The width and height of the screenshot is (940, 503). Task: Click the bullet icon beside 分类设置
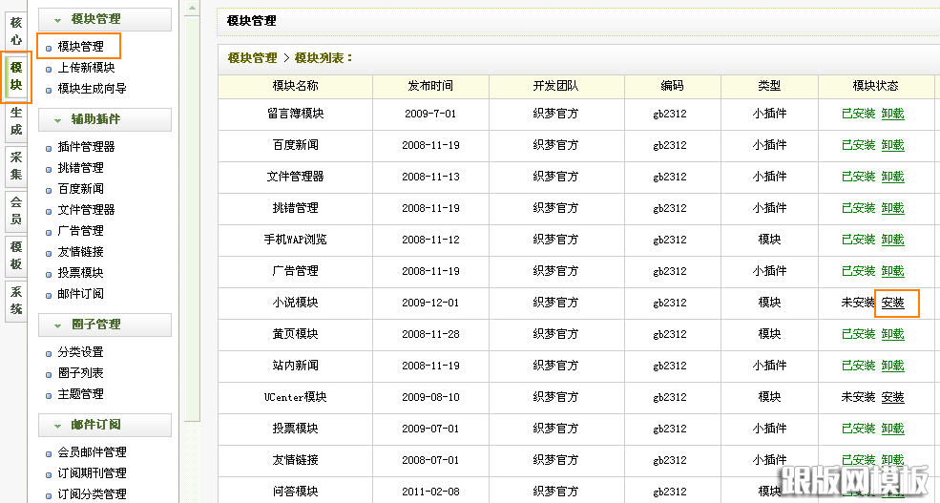tap(50, 353)
